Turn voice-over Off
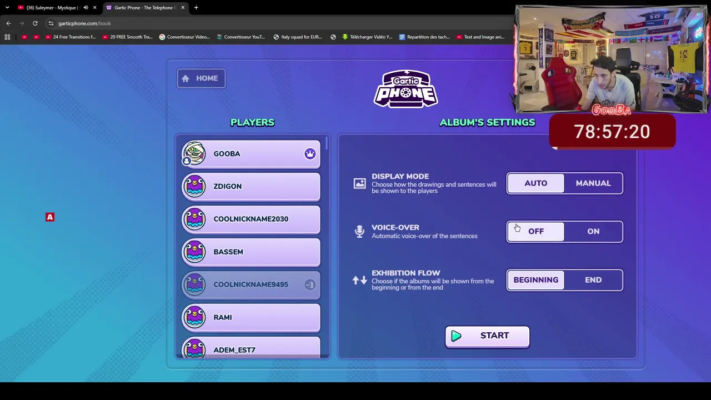 pyautogui.click(x=536, y=232)
